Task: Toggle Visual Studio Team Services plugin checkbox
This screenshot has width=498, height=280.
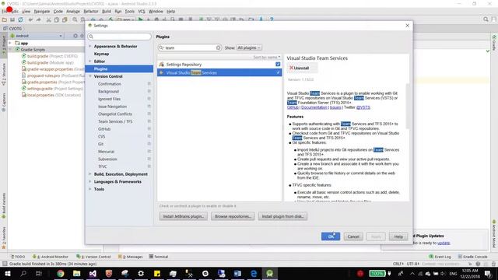Action: (x=278, y=72)
